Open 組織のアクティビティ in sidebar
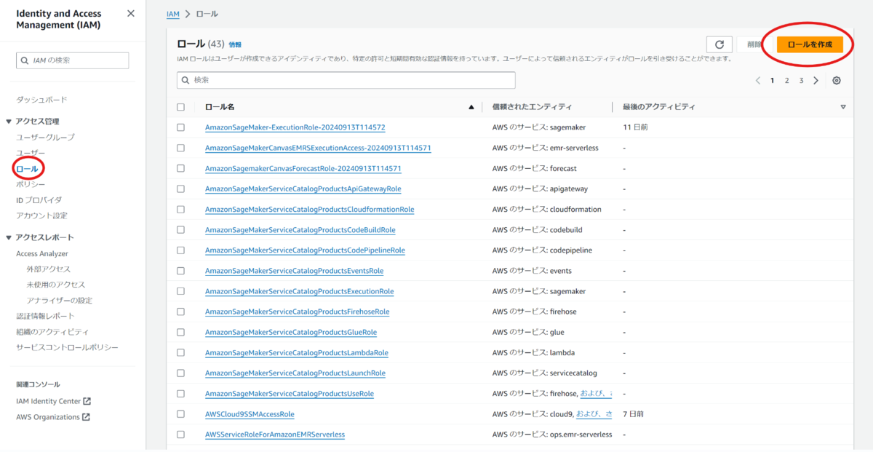The image size is (873, 452). 52,332
